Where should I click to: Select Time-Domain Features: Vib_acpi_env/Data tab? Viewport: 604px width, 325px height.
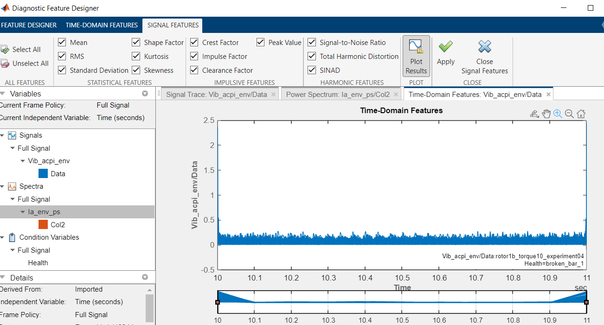(x=475, y=95)
